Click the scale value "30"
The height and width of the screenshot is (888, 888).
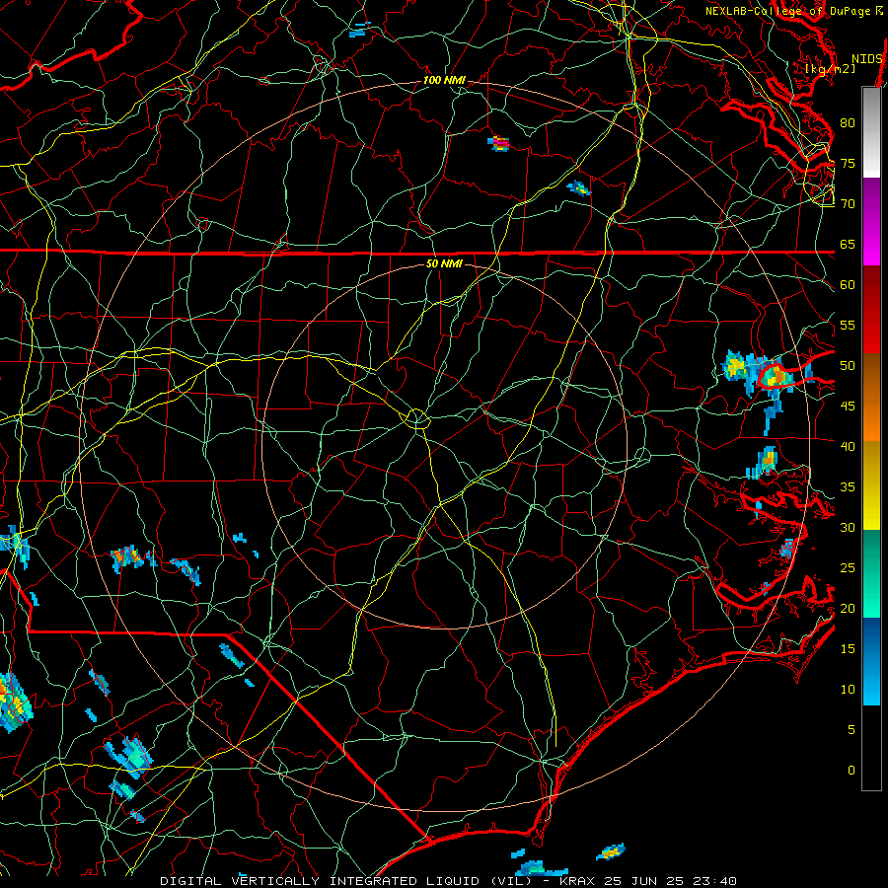(x=848, y=527)
